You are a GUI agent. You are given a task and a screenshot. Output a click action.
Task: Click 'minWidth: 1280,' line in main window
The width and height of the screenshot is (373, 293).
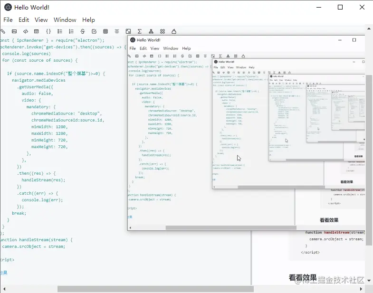(x=49, y=127)
